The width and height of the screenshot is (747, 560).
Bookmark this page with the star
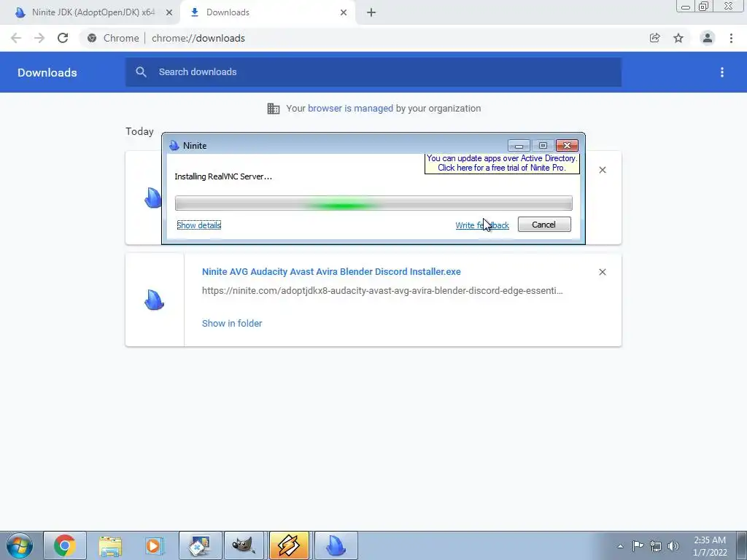[678, 38]
